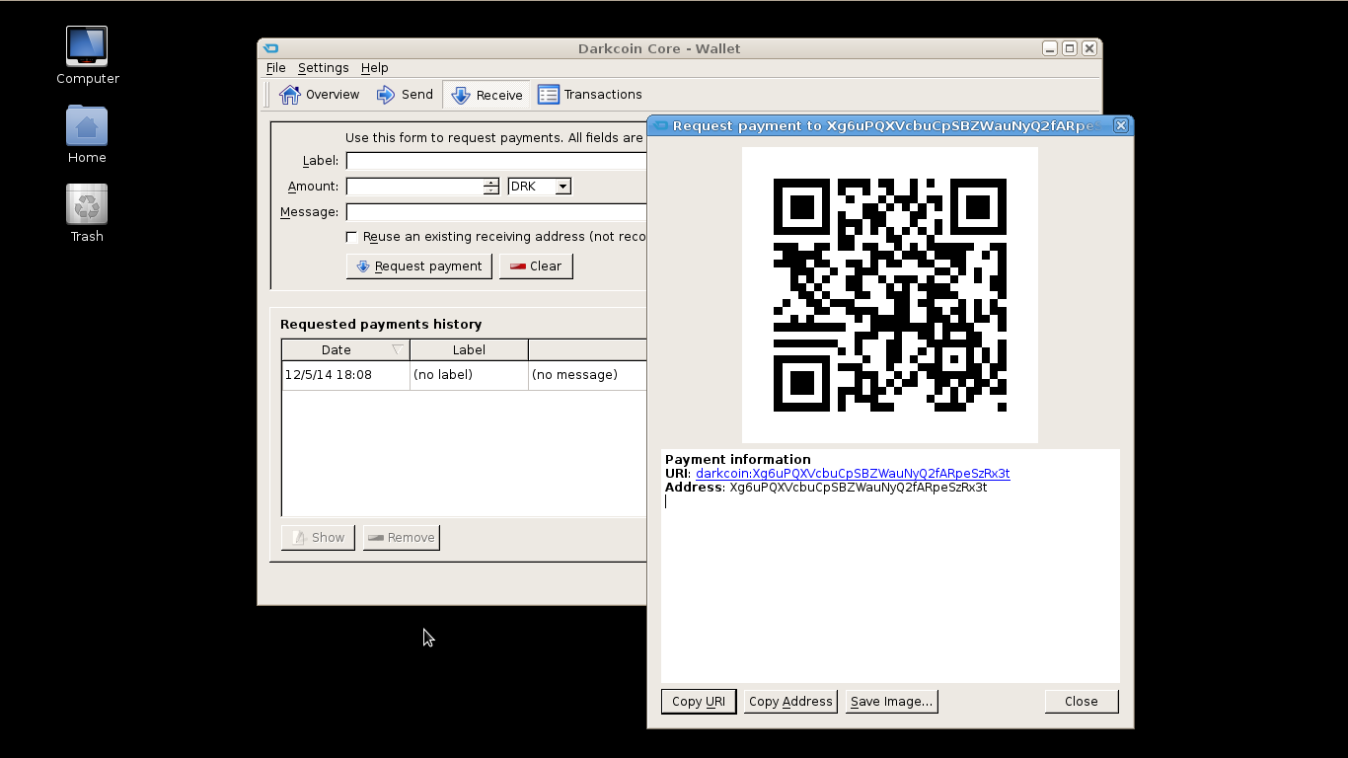Click the Copy URI button
Image resolution: width=1348 pixels, height=758 pixels.
(699, 702)
